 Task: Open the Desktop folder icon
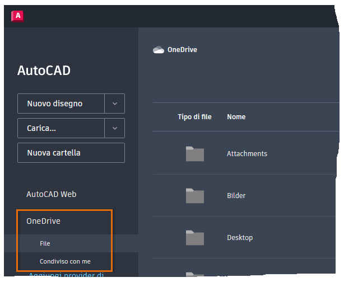point(195,238)
